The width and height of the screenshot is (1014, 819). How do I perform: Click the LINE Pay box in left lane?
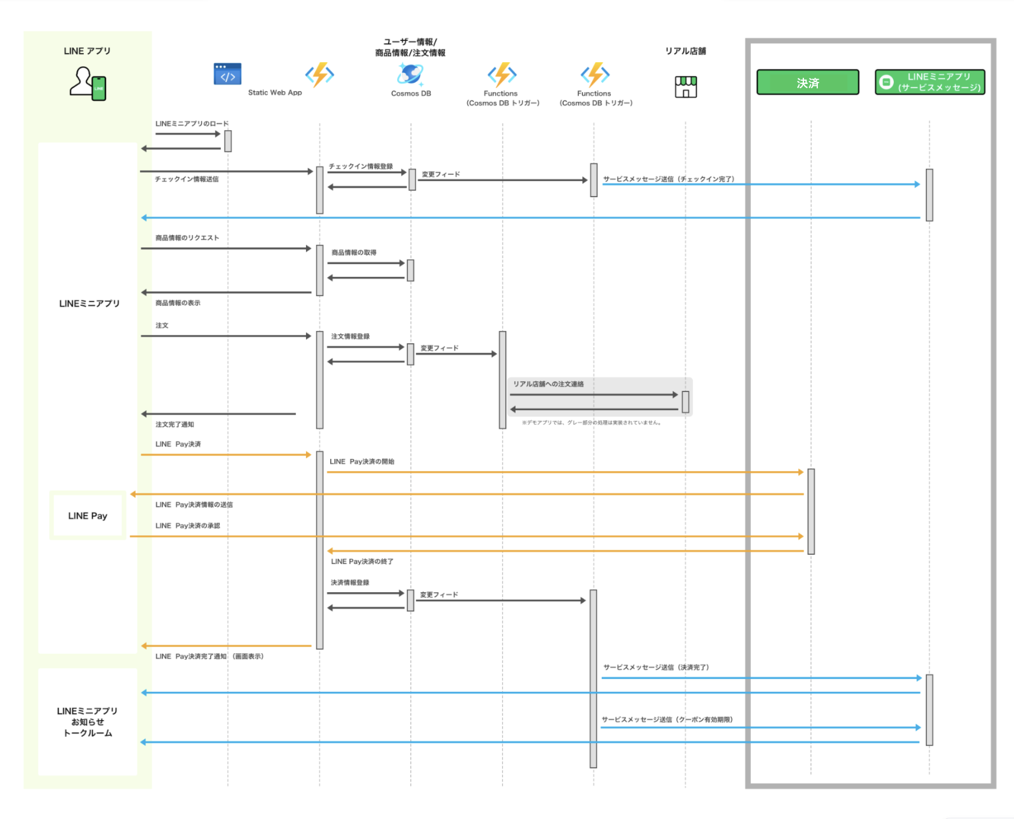pyautogui.click(x=88, y=516)
